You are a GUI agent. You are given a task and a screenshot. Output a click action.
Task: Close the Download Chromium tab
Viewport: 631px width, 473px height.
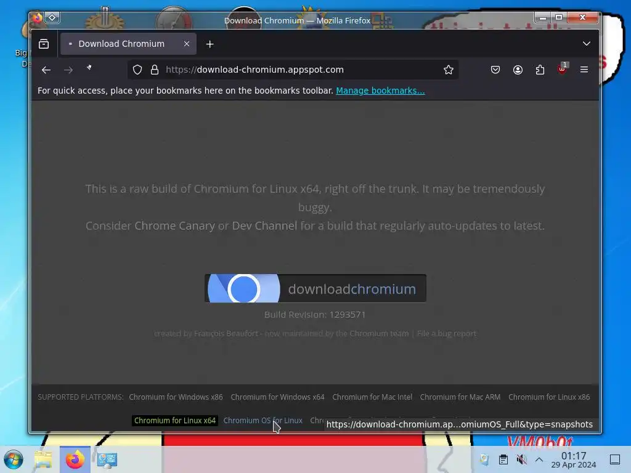[187, 44]
